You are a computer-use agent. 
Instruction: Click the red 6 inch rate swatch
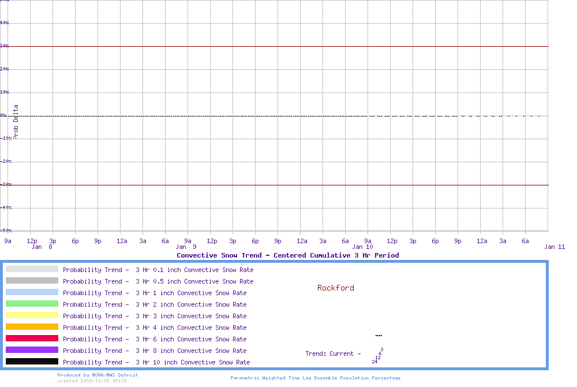tap(32, 338)
